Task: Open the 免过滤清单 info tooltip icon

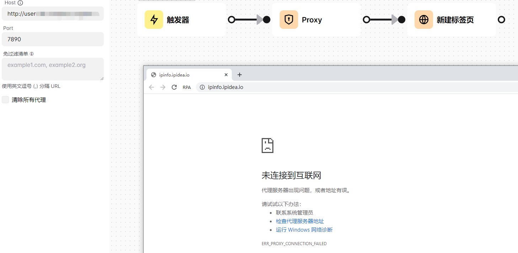Action: (x=32, y=53)
